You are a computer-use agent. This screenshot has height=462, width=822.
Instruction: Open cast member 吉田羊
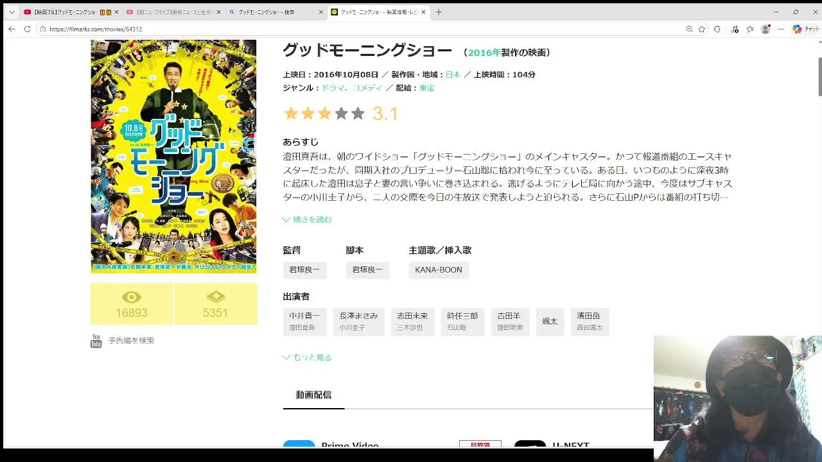tap(510, 321)
